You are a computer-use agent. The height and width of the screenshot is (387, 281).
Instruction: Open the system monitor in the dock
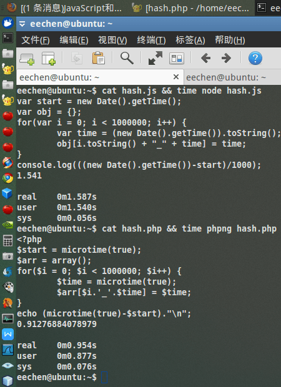[7, 318]
